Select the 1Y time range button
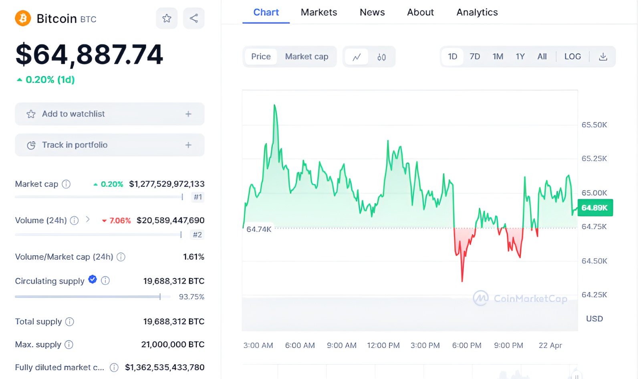 [x=520, y=56]
